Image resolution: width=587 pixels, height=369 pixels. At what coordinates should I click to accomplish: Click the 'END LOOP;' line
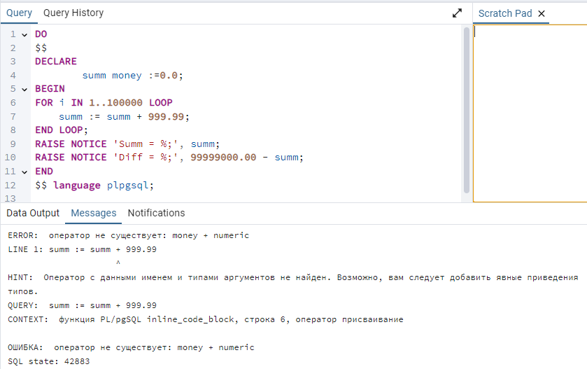[x=62, y=130]
